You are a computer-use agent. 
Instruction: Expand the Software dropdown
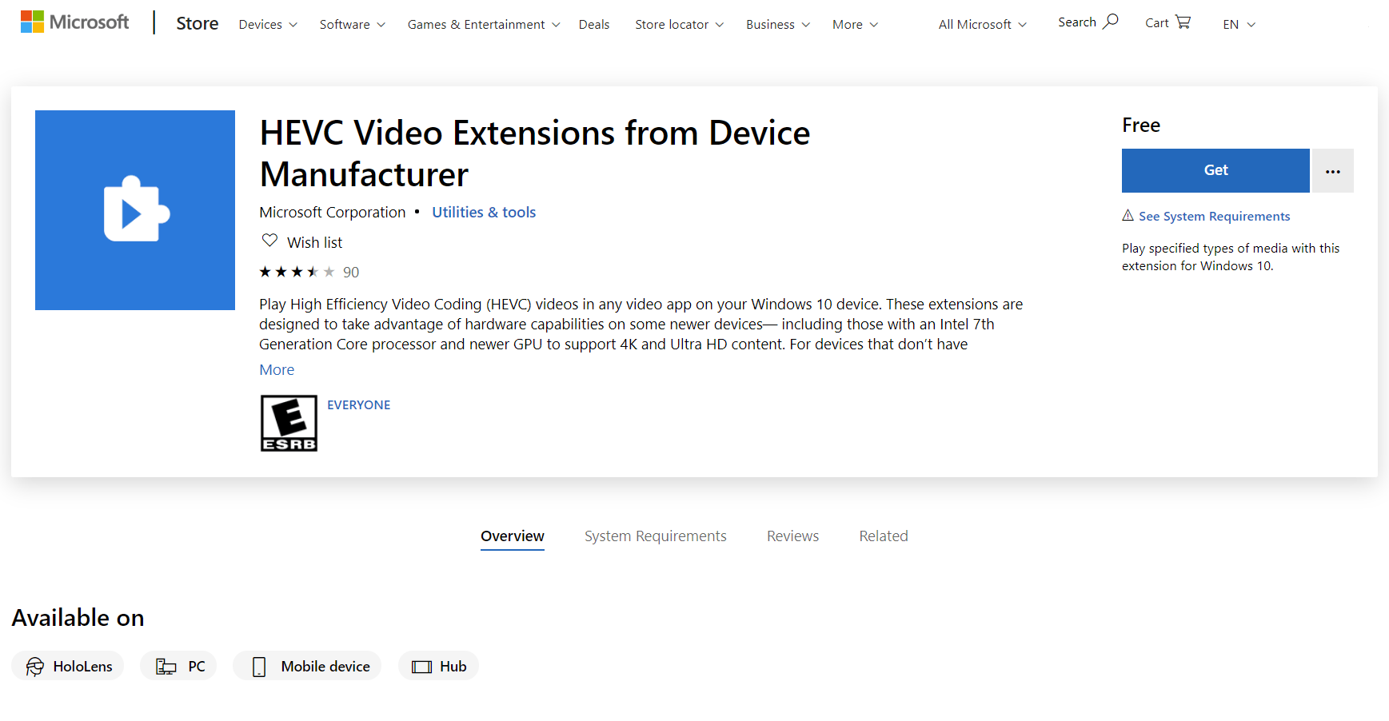pyautogui.click(x=352, y=25)
